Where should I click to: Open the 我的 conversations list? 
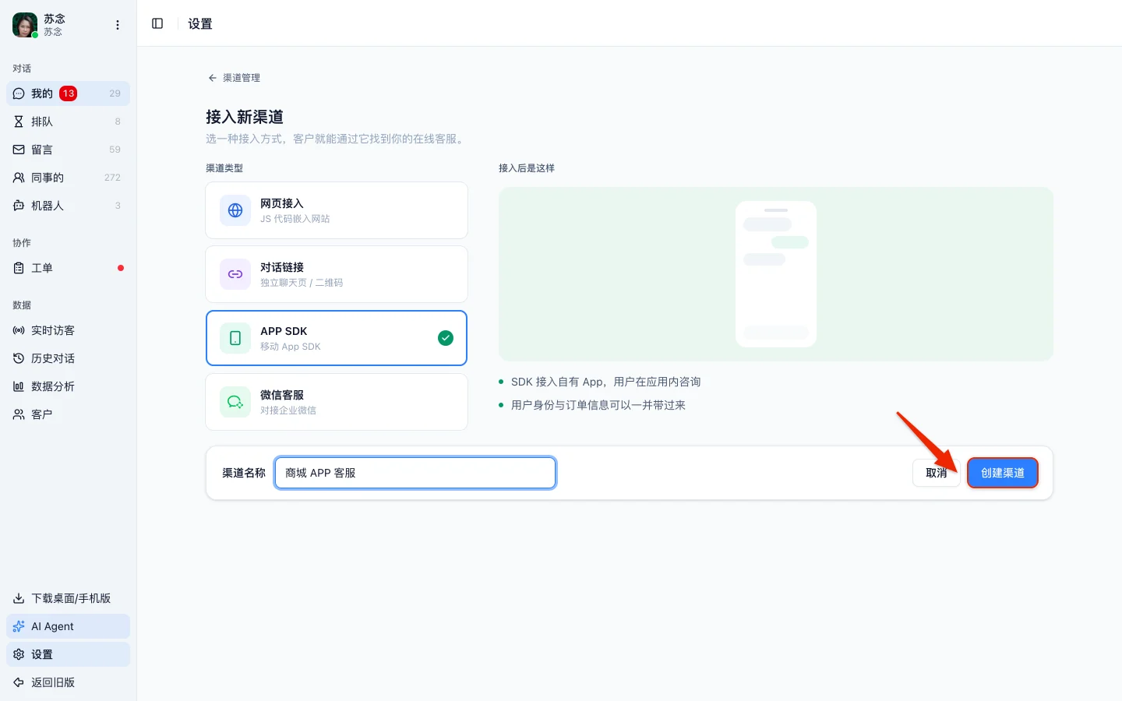pos(68,93)
